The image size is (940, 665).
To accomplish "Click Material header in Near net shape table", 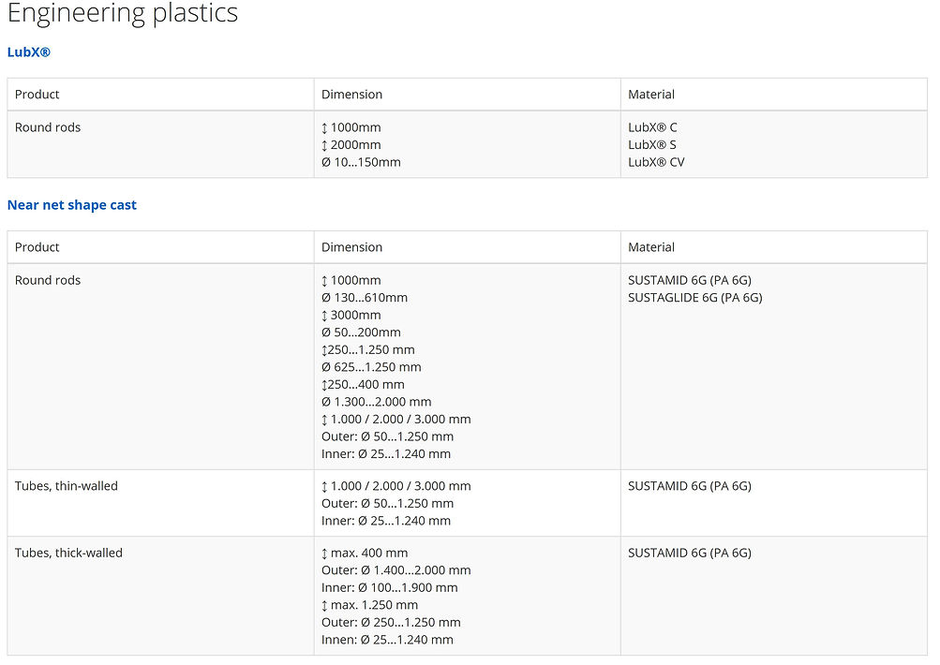I will pos(651,247).
